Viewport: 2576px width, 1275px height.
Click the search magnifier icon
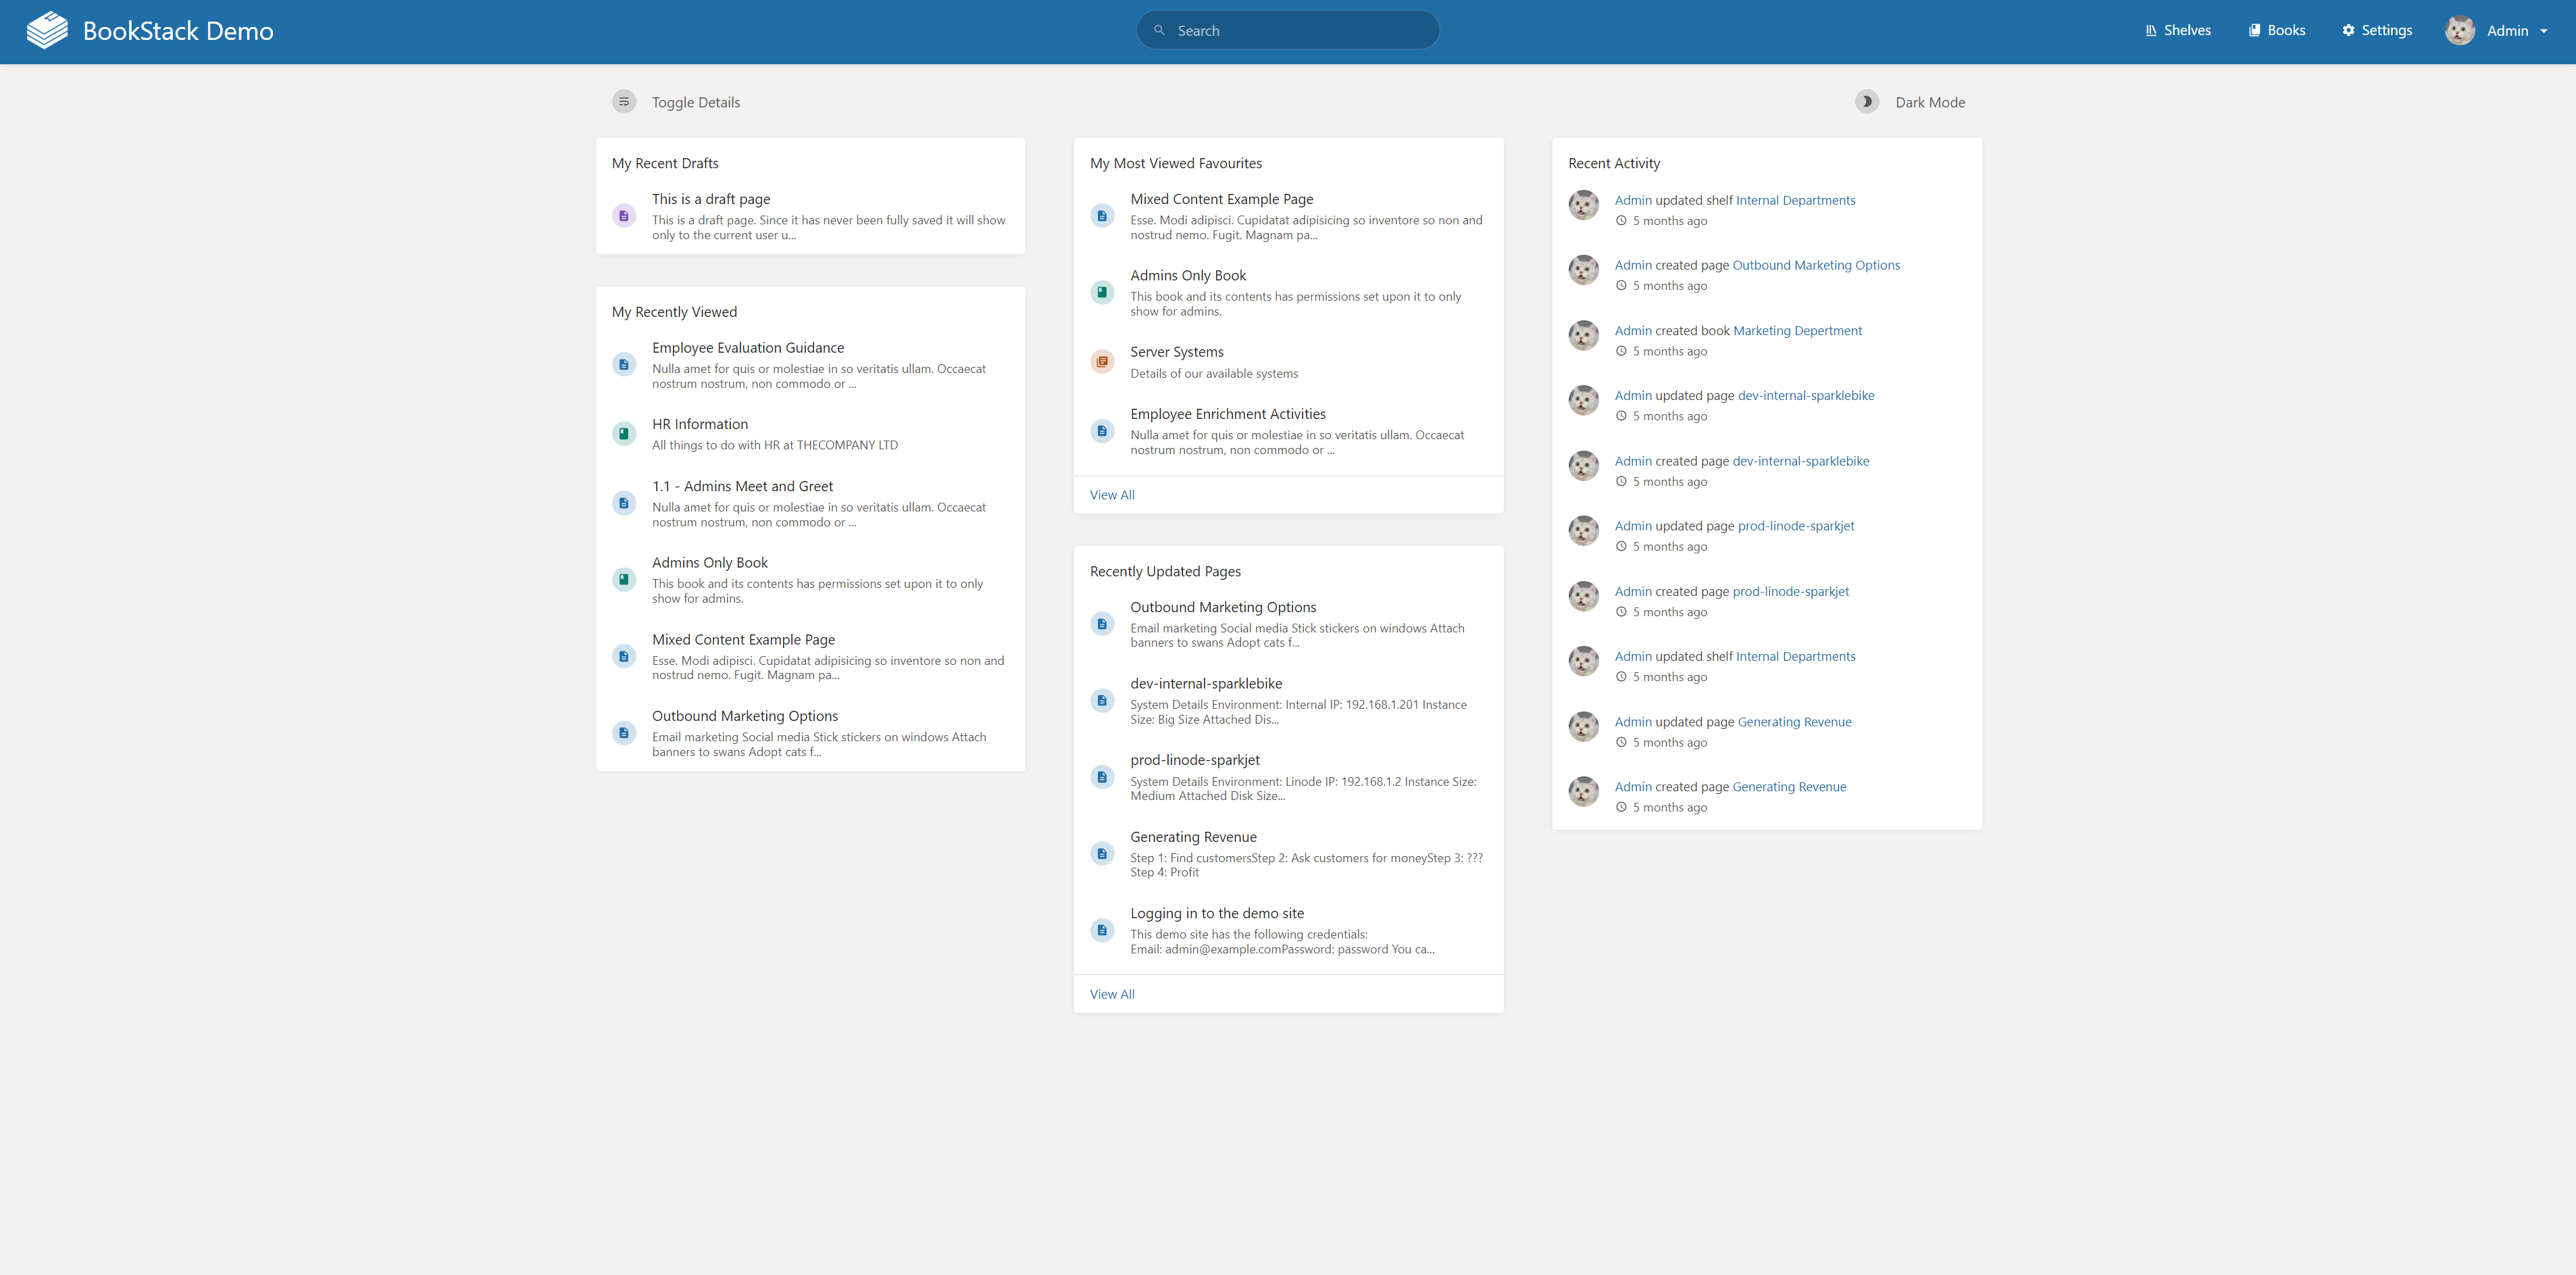1160,30
